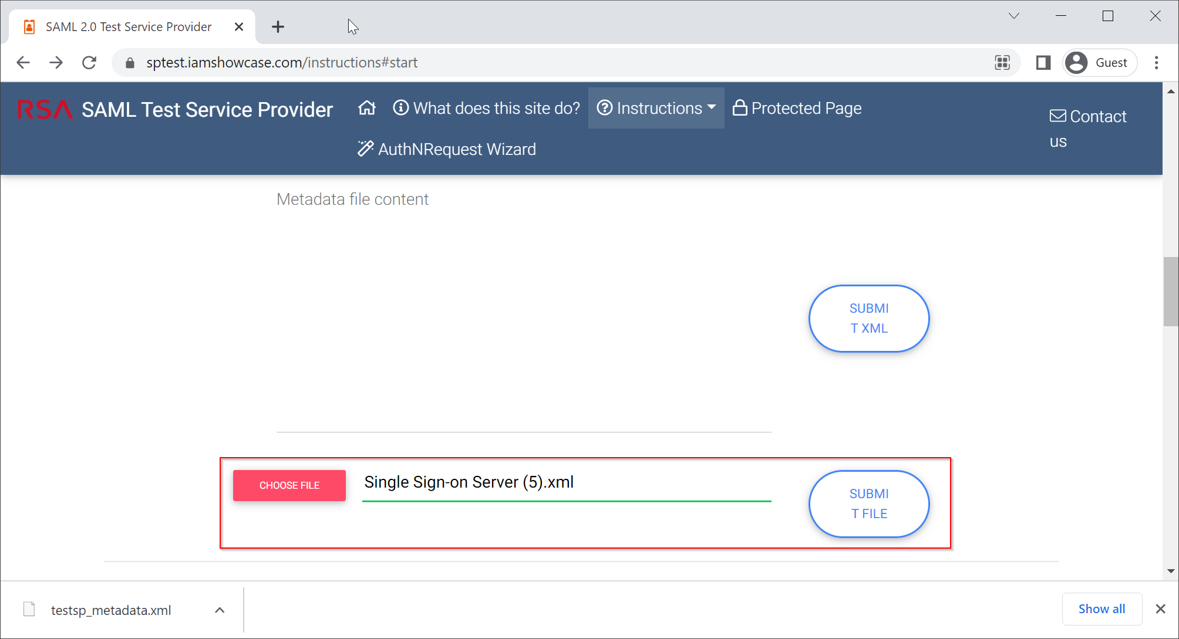Open tab search chevron in title bar
Screen dimensions: 1179x639
(x=1013, y=16)
